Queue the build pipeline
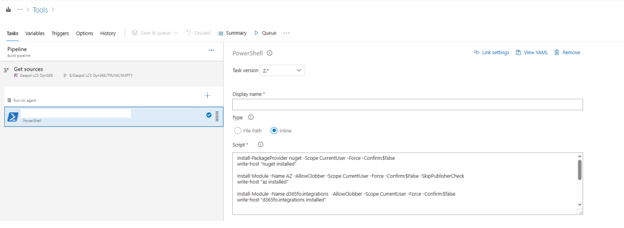Viewport: 624px width, 228px height. (x=265, y=33)
